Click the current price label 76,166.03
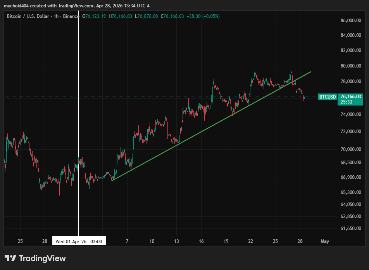 (x=350, y=96)
